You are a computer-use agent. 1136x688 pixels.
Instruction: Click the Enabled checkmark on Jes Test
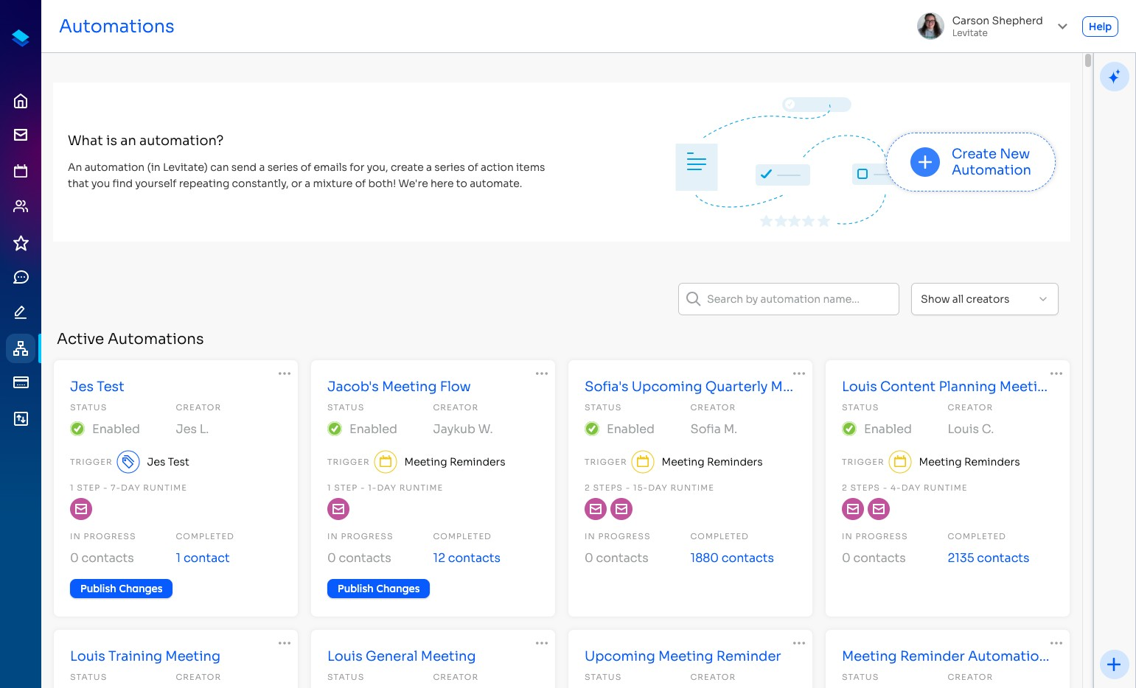[x=77, y=429]
